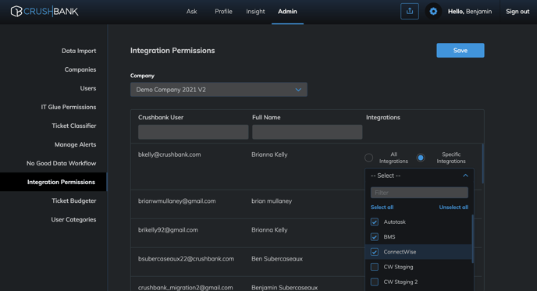
Task: Open Data Import in sidebar
Action: (79, 51)
